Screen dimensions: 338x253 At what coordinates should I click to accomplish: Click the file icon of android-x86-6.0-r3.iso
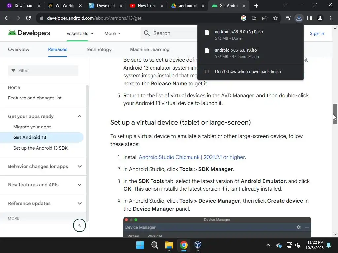point(207,51)
